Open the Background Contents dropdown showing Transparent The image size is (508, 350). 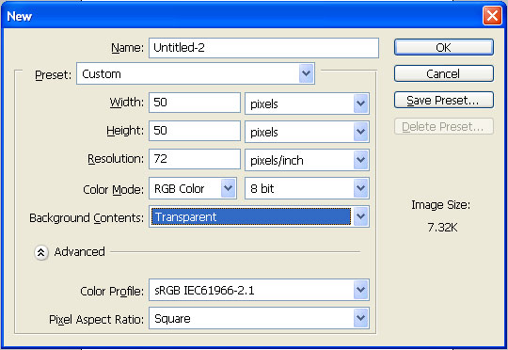[x=260, y=216]
